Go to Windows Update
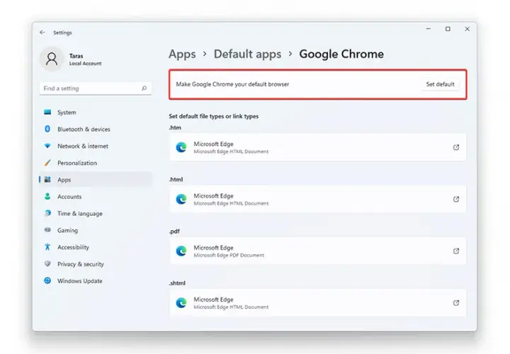Screen dimensions: 510x354 96,281
